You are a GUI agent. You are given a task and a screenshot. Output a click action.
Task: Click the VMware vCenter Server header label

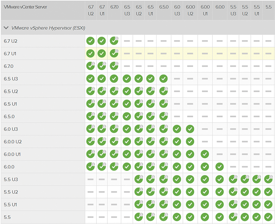point(25,7)
